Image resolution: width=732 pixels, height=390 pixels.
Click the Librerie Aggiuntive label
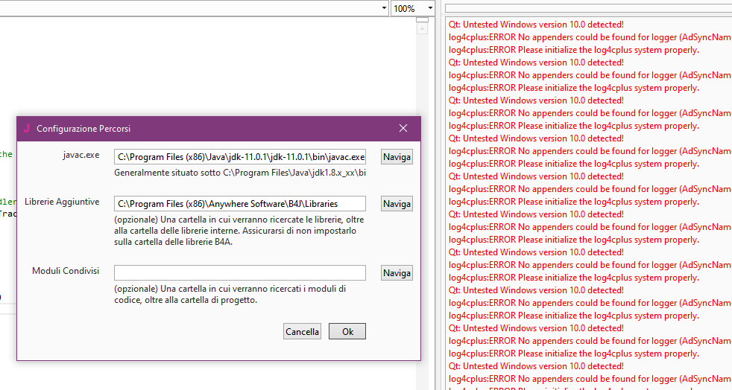62,202
